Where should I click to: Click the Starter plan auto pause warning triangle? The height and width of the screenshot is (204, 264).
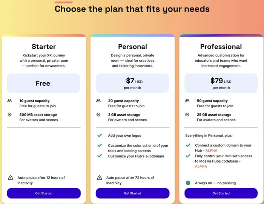(11, 178)
